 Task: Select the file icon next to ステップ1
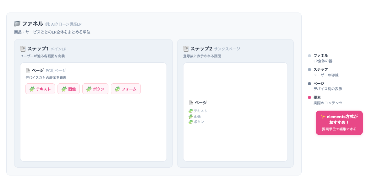point(23,49)
